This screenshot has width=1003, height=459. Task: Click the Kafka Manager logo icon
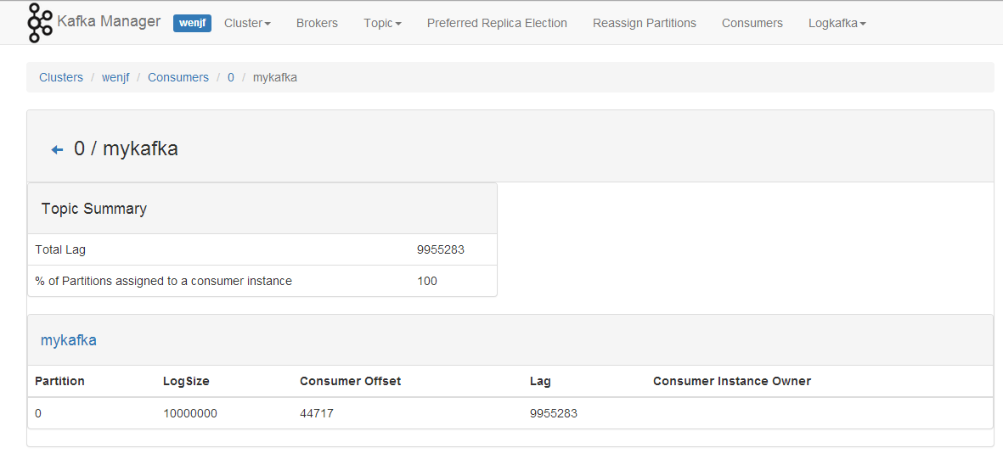[x=39, y=23]
